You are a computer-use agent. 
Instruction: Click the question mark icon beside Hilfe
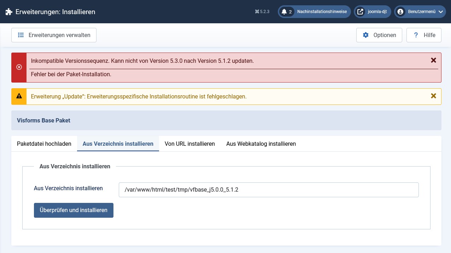416,35
